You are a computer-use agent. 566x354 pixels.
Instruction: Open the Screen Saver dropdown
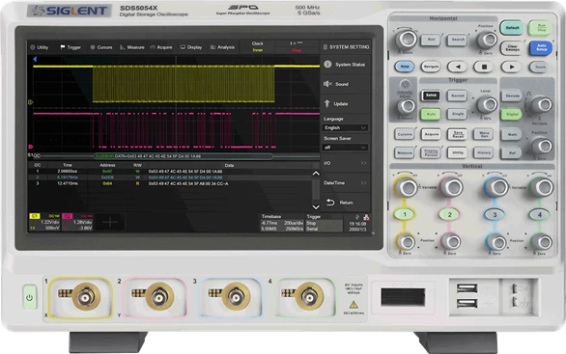345,147
